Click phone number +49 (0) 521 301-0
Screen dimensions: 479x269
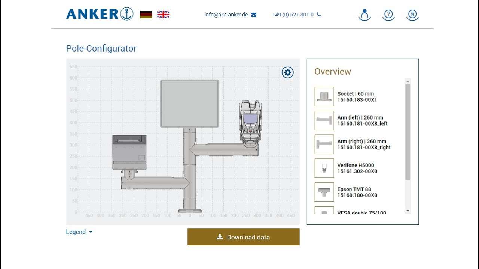(293, 15)
